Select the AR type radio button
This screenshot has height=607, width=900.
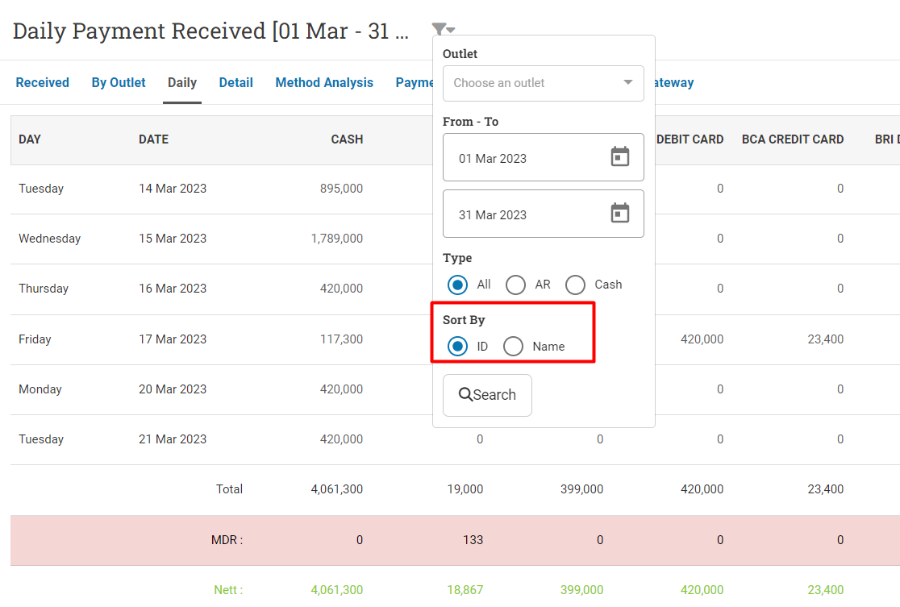coord(515,285)
